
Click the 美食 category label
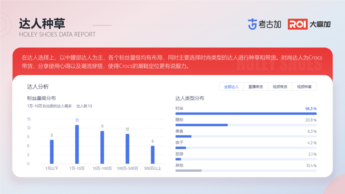click(x=179, y=131)
